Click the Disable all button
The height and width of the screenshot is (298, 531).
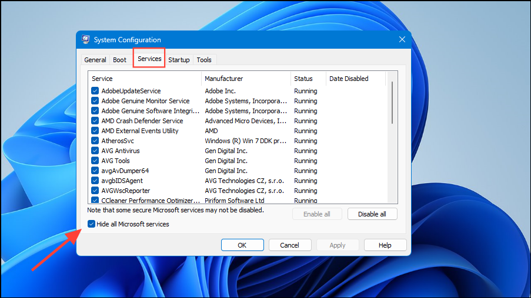point(372,214)
